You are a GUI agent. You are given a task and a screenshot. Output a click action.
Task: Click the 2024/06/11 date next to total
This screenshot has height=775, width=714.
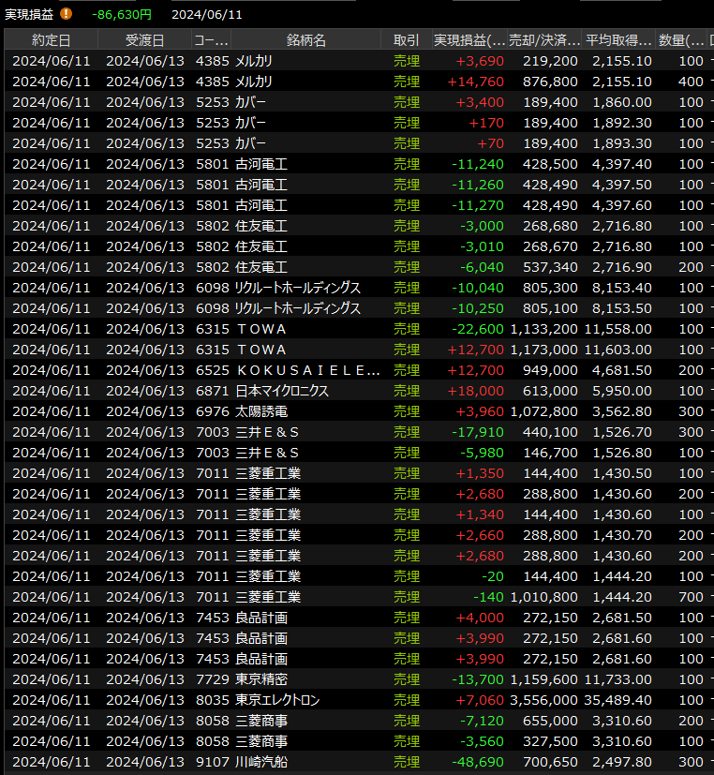[x=207, y=15]
